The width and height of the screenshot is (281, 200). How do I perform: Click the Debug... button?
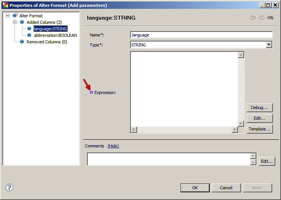click(x=259, y=107)
